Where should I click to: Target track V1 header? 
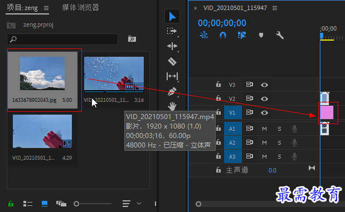tap(233, 113)
